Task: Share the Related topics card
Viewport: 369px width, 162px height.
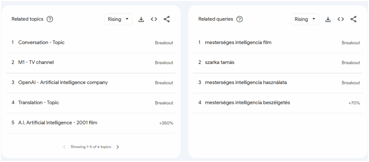Action: 166,19
